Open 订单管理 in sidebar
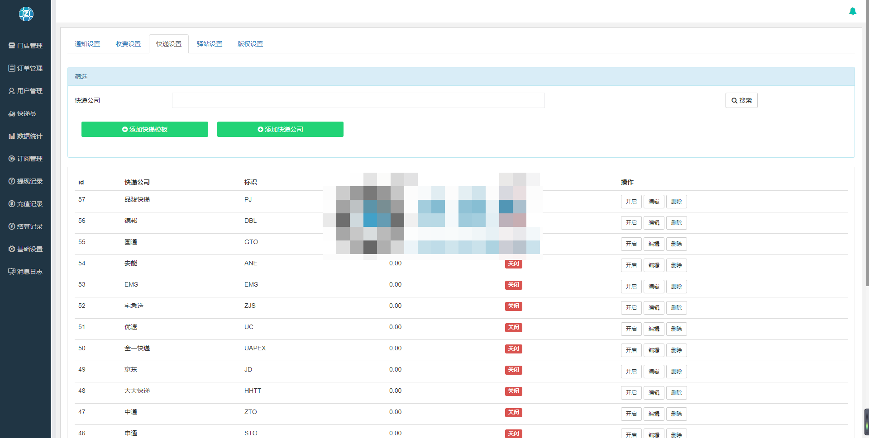The image size is (869, 438). click(25, 68)
